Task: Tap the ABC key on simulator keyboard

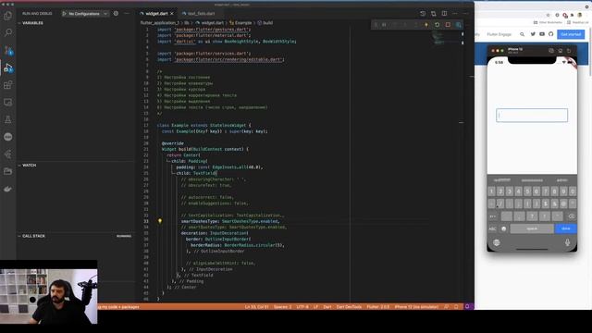Action: click(x=493, y=228)
